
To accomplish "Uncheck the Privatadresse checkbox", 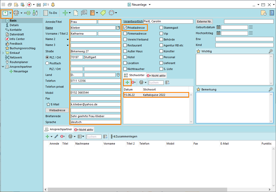I will click(x=125, y=27).
